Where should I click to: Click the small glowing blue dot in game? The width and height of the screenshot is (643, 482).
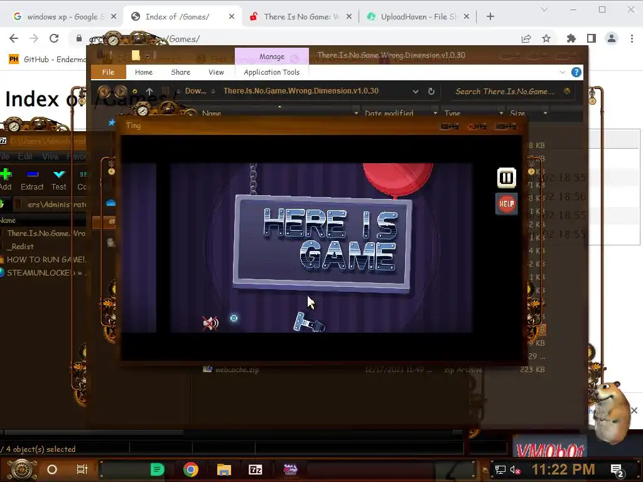[x=234, y=318]
